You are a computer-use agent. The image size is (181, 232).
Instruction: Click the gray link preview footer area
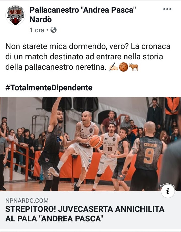90,211
